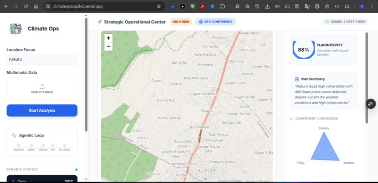378x183 pixels.
Task: Open the green shield extension
Action: pos(192,7)
